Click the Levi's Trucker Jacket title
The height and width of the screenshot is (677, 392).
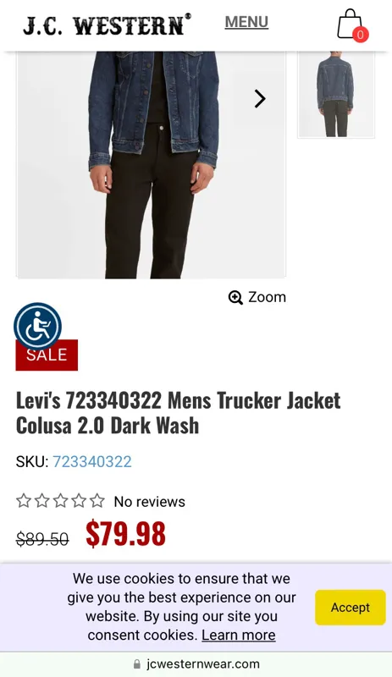pyautogui.click(x=178, y=413)
